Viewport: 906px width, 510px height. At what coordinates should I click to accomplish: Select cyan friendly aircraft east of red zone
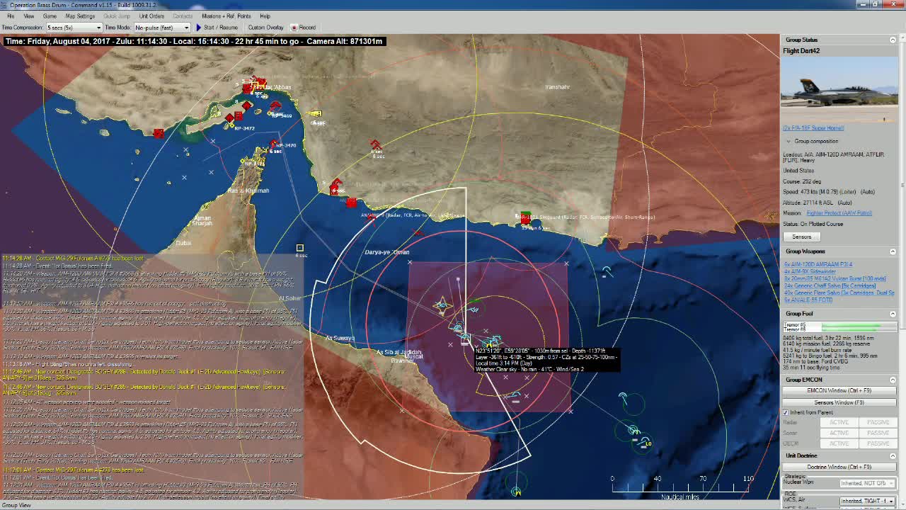[607, 271]
